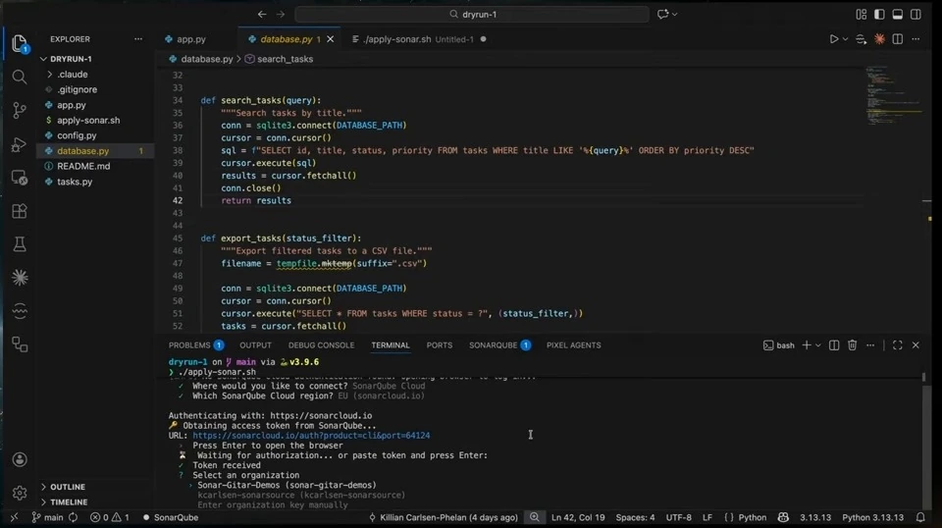Expand the .claude folder
This screenshot has width=942, height=528.
click(x=72, y=75)
